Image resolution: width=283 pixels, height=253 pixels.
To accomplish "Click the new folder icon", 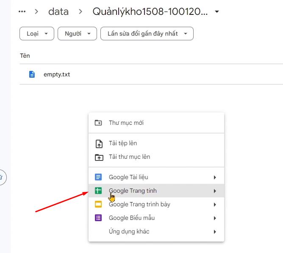I will (x=98, y=123).
